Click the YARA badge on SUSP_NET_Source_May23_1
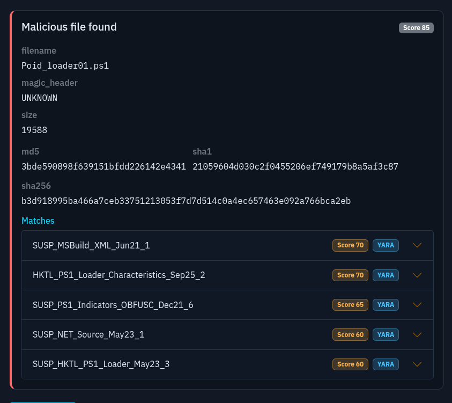This screenshot has height=403, width=452. tap(386, 334)
